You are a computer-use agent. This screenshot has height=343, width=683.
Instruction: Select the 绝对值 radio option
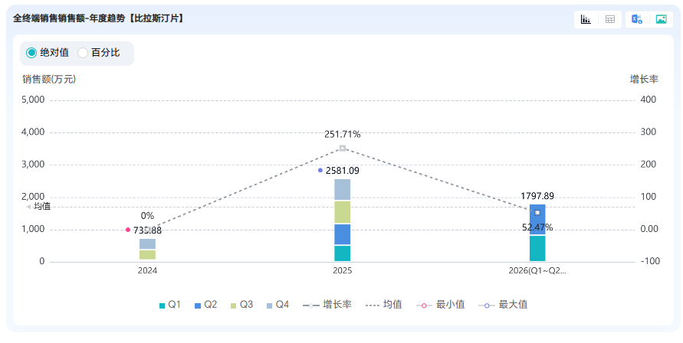[48, 53]
